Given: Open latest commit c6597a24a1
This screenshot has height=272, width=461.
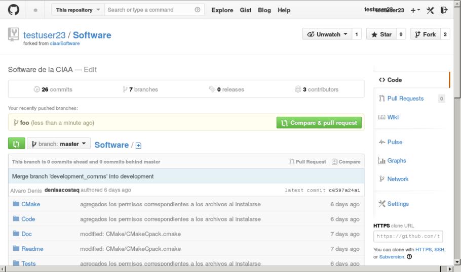Looking at the screenshot, I should pyautogui.click(x=344, y=190).
